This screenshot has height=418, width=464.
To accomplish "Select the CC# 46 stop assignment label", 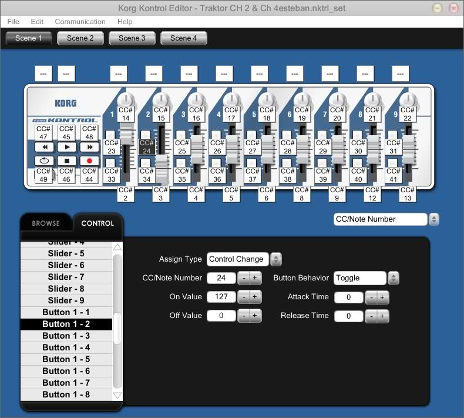I will [66, 175].
